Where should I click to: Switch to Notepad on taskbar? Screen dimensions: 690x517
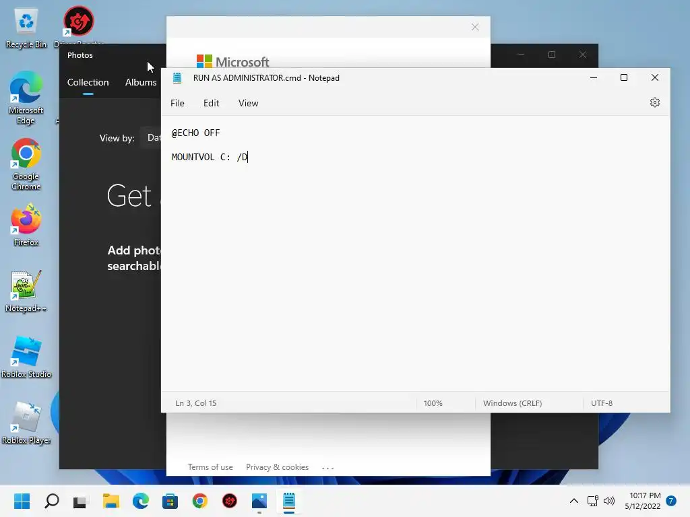click(288, 501)
